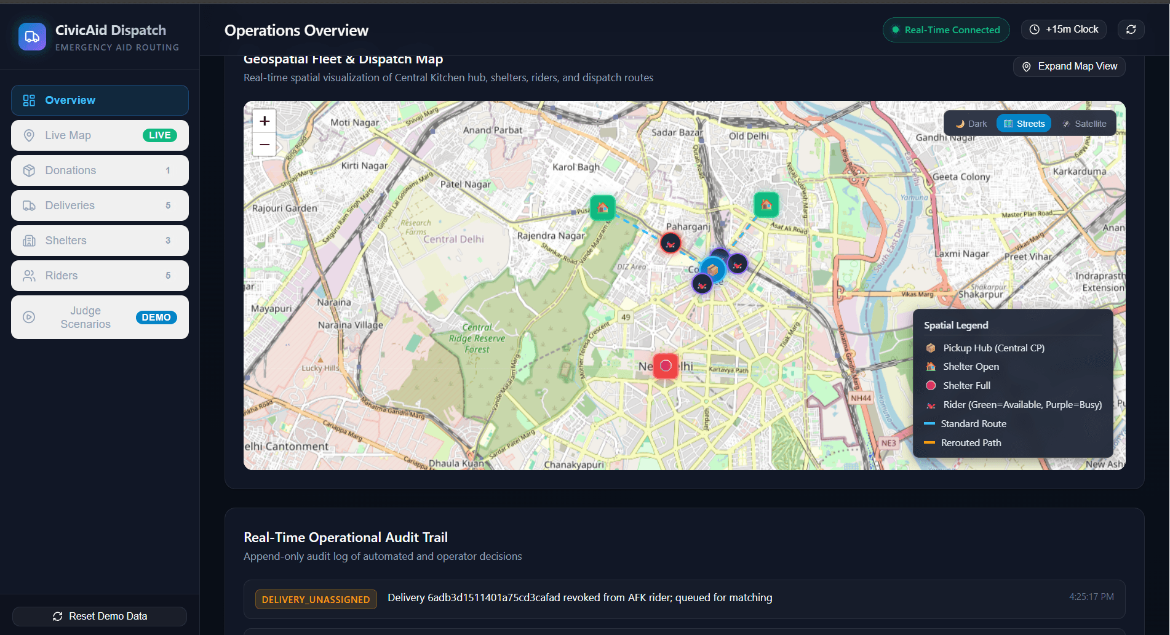Viewport: 1170px width, 635px height.
Task: Click Rerouted Path legend entry
Action: [963, 443]
